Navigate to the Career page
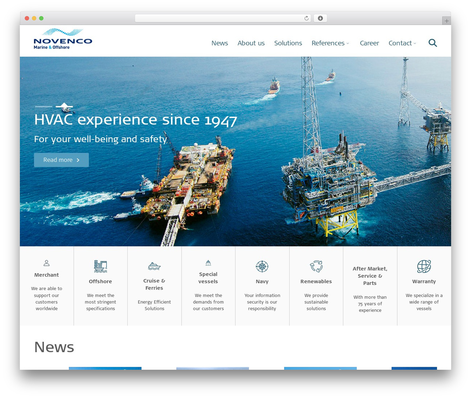Screen dimensions: 471x398 tap(369, 43)
